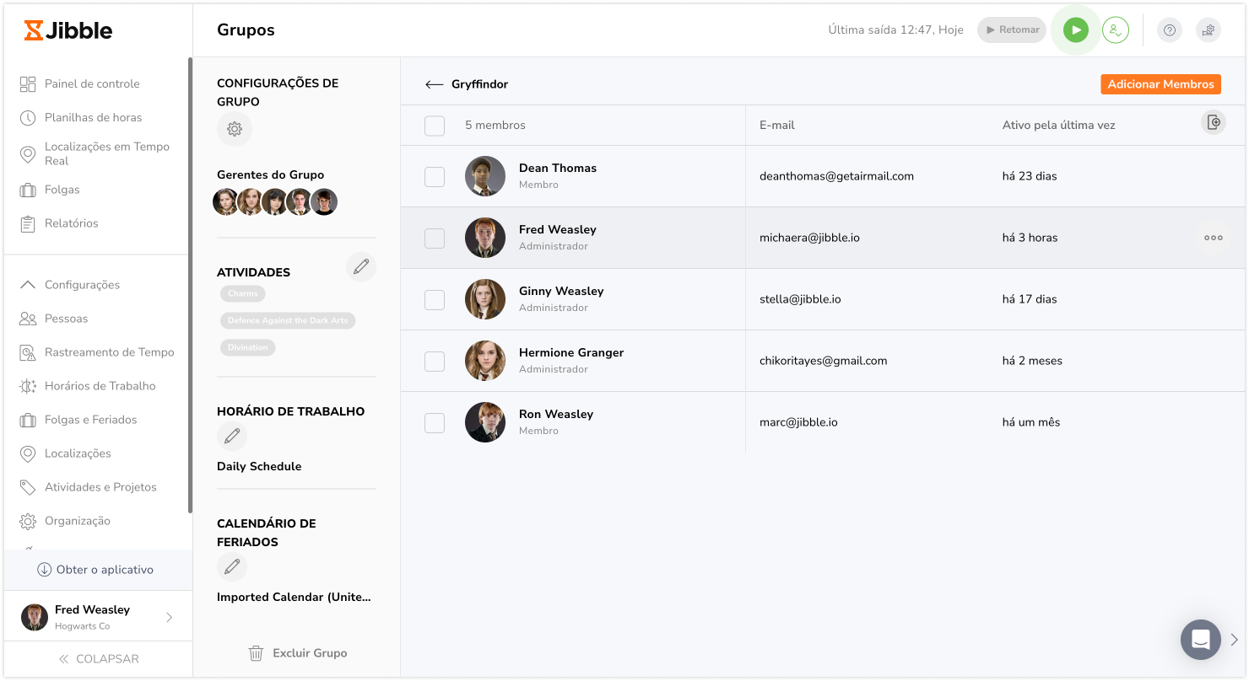Click Hermione Granger's avatar in the member list
The width and height of the screenshot is (1249, 681).
click(x=485, y=361)
